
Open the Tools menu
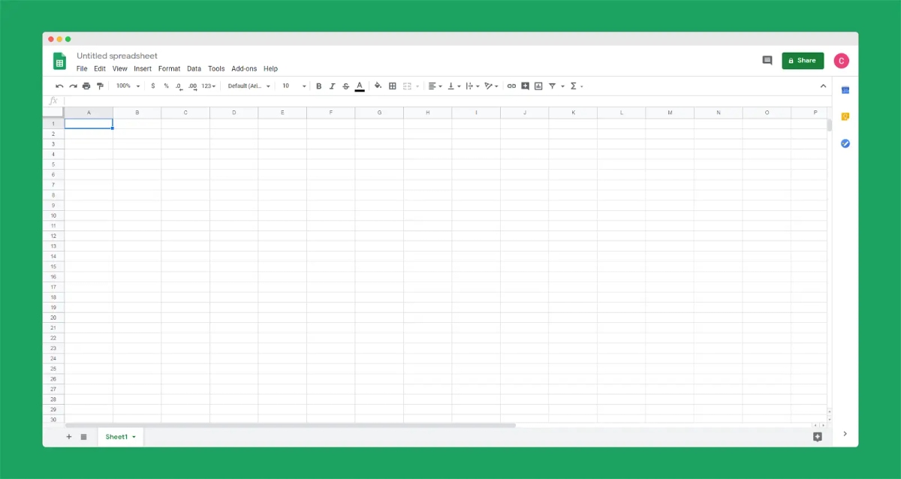[216, 68]
